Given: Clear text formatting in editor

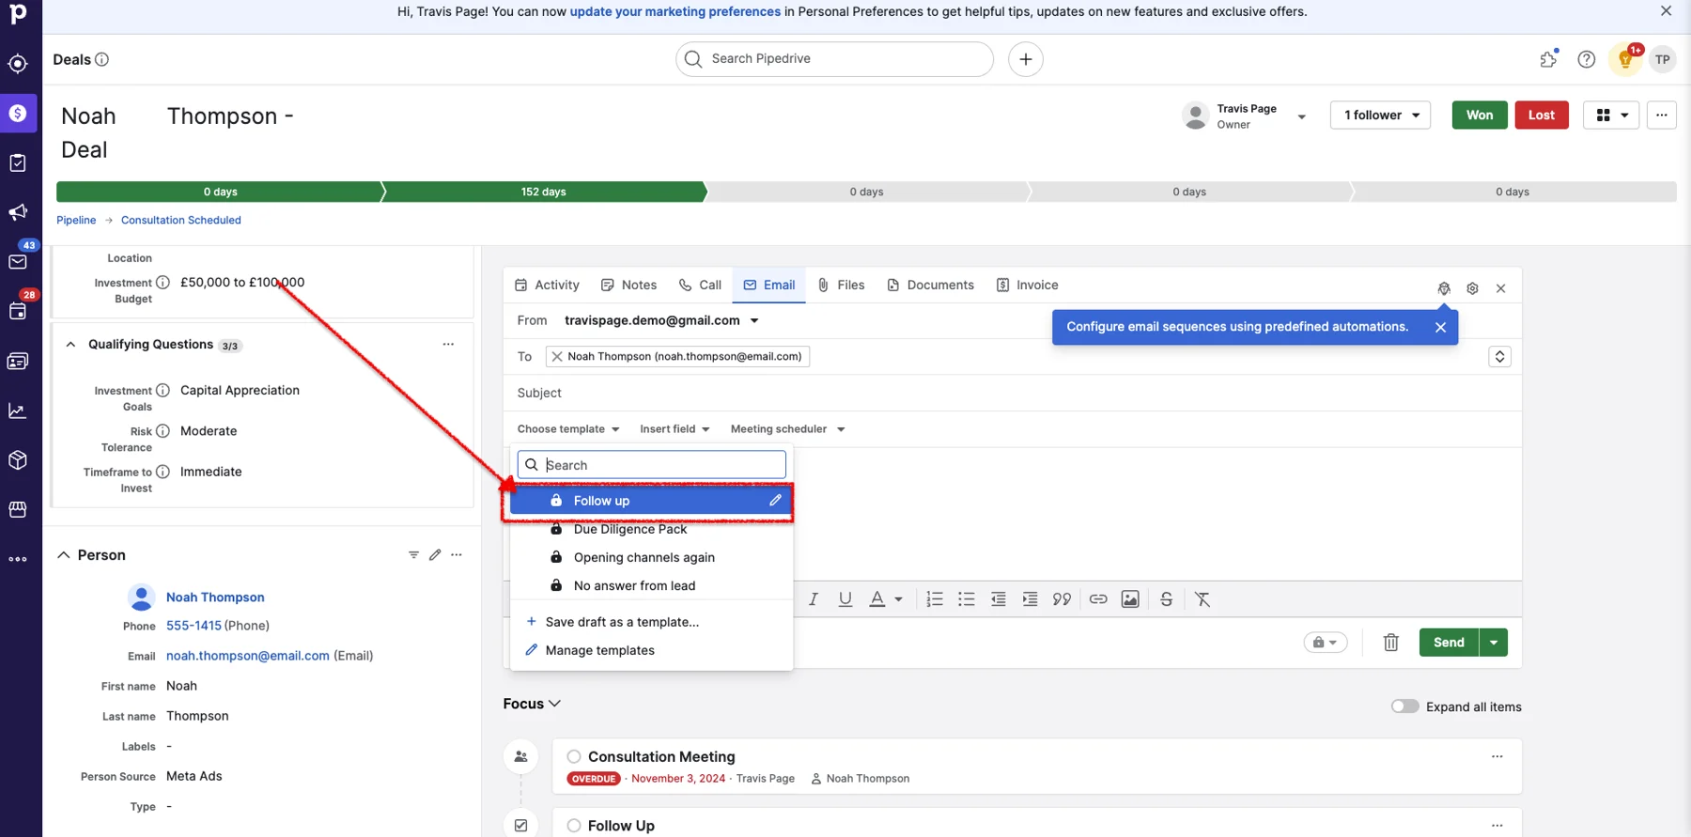Looking at the screenshot, I should pyautogui.click(x=1202, y=599).
